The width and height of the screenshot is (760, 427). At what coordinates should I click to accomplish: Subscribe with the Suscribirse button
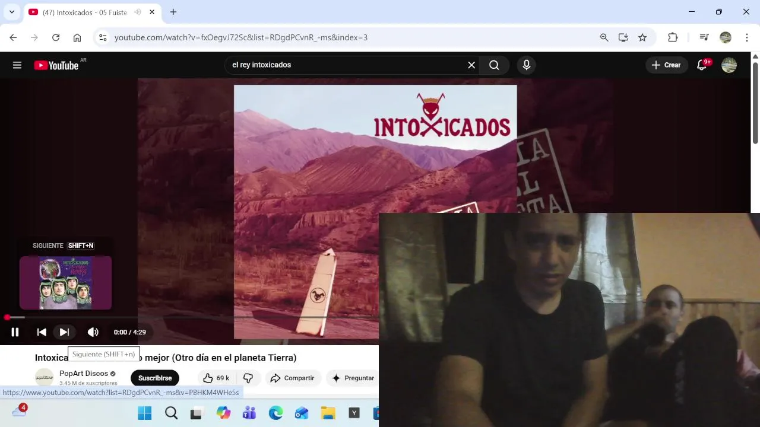click(155, 378)
